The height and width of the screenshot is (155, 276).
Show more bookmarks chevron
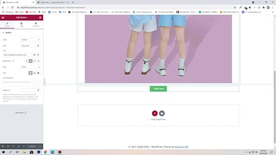tap(273, 12)
